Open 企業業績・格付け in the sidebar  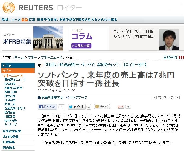15,108
